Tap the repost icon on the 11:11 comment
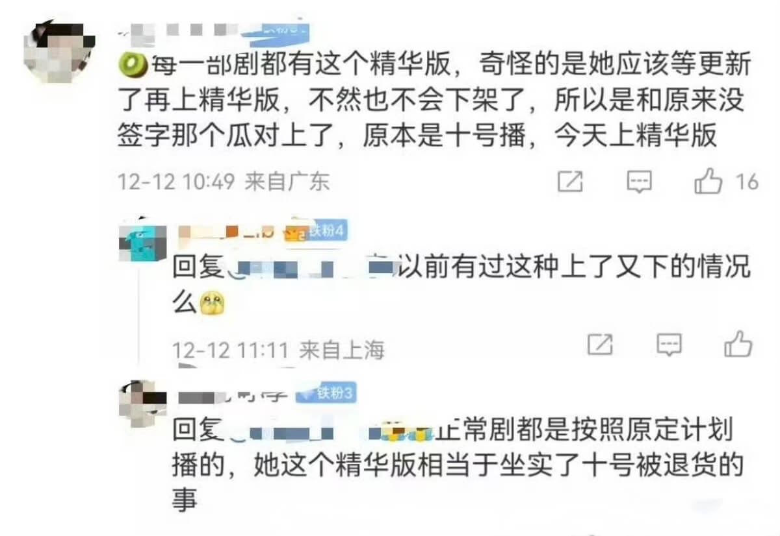This screenshot has width=780, height=536. click(600, 345)
